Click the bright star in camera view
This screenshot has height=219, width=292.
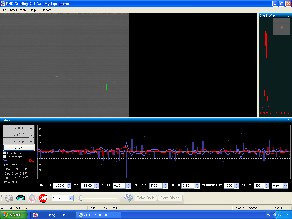[x=57, y=76]
